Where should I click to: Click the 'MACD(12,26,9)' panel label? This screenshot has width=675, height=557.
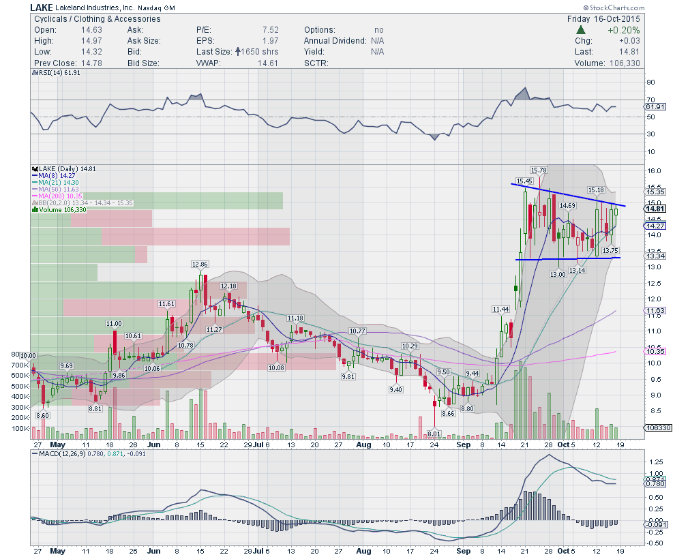tap(62, 453)
